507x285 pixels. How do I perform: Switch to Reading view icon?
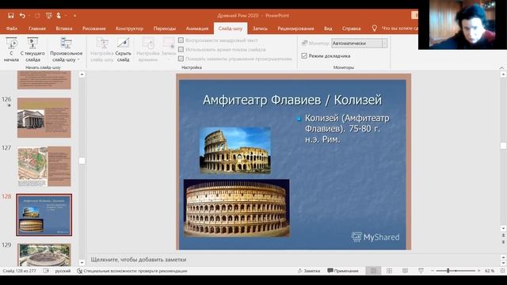pyautogui.click(x=405, y=271)
